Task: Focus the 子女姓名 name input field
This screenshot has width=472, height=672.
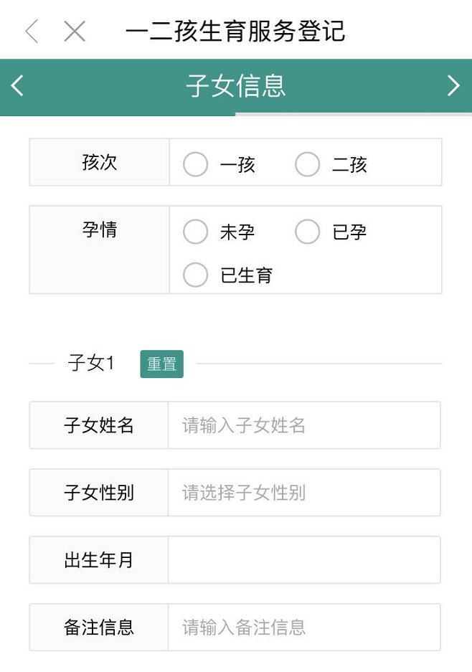Action: [303, 425]
